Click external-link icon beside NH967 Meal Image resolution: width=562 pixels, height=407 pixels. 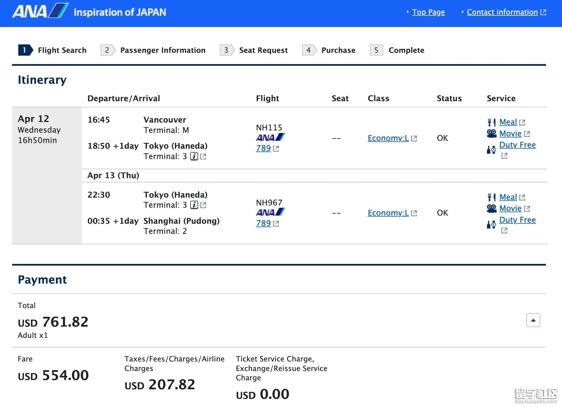tap(522, 197)
